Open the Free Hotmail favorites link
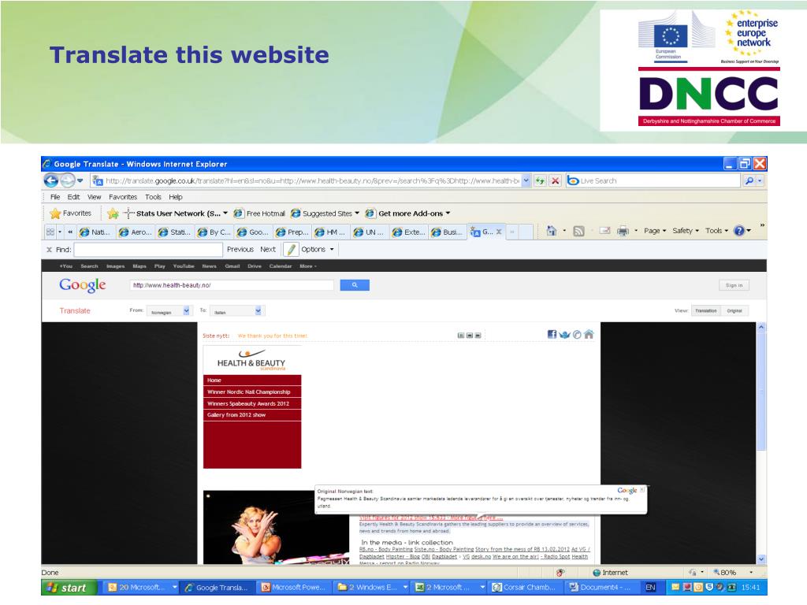Image resolution: width=807 pixels, height=605 pixels. click(260, 213)
